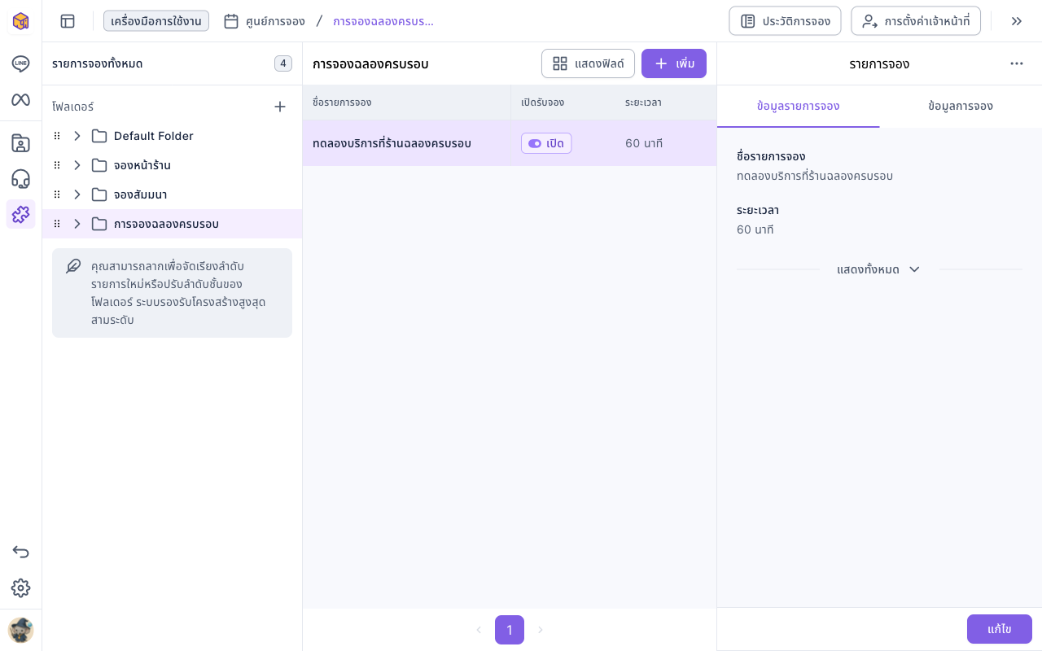Screen dimensions: 1042x651
Task: Collapse right panel with double chevron icon
Action: point(1017,21)
